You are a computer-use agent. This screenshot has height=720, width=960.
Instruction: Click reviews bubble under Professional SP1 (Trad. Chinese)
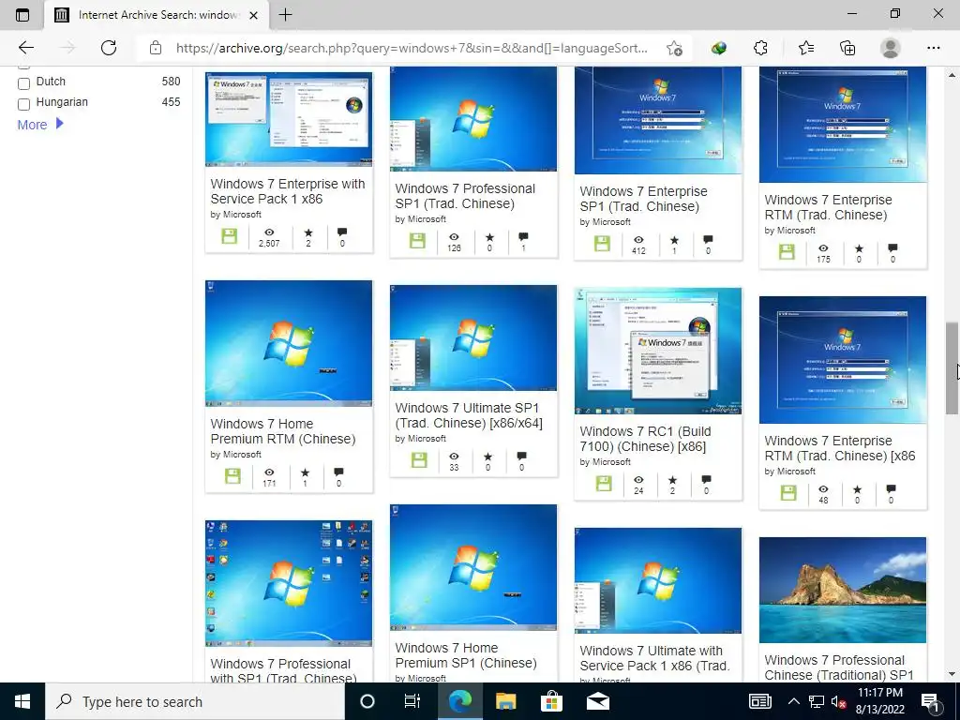point(523,237)
